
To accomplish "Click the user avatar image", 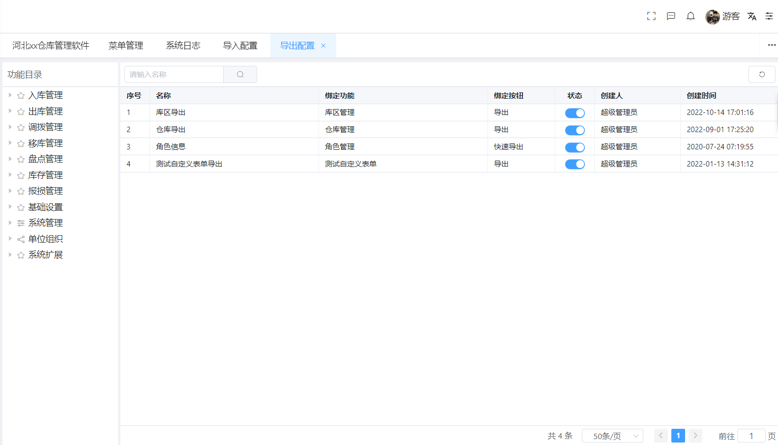I will pos(712,17).
